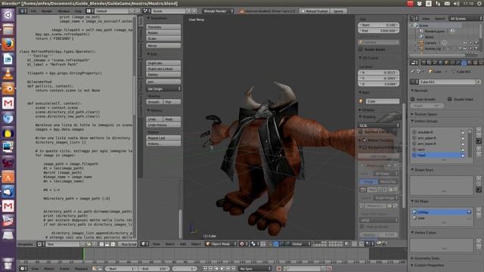Click the Blender icon in Ubuntu launcher
Screen dimensions: 484x272
coord(8,89)
